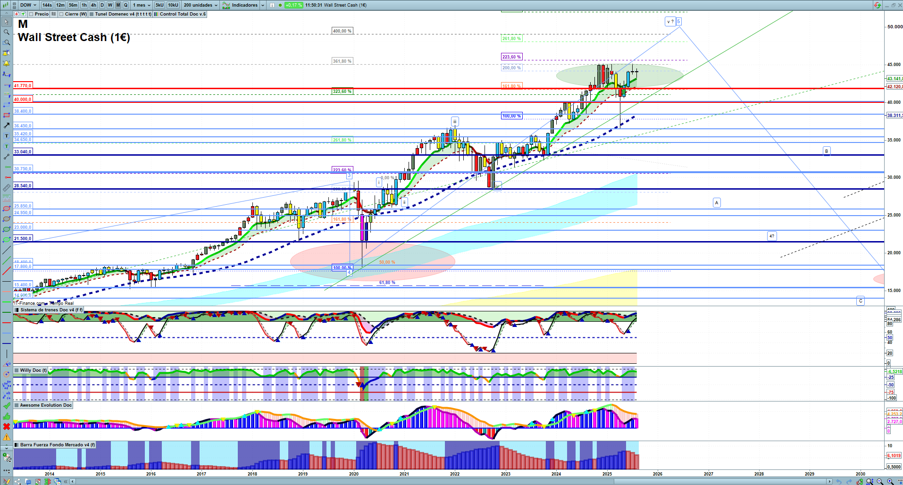Click the 'C' wave label marker
903x485 pixels.
[x=861, y=301]
